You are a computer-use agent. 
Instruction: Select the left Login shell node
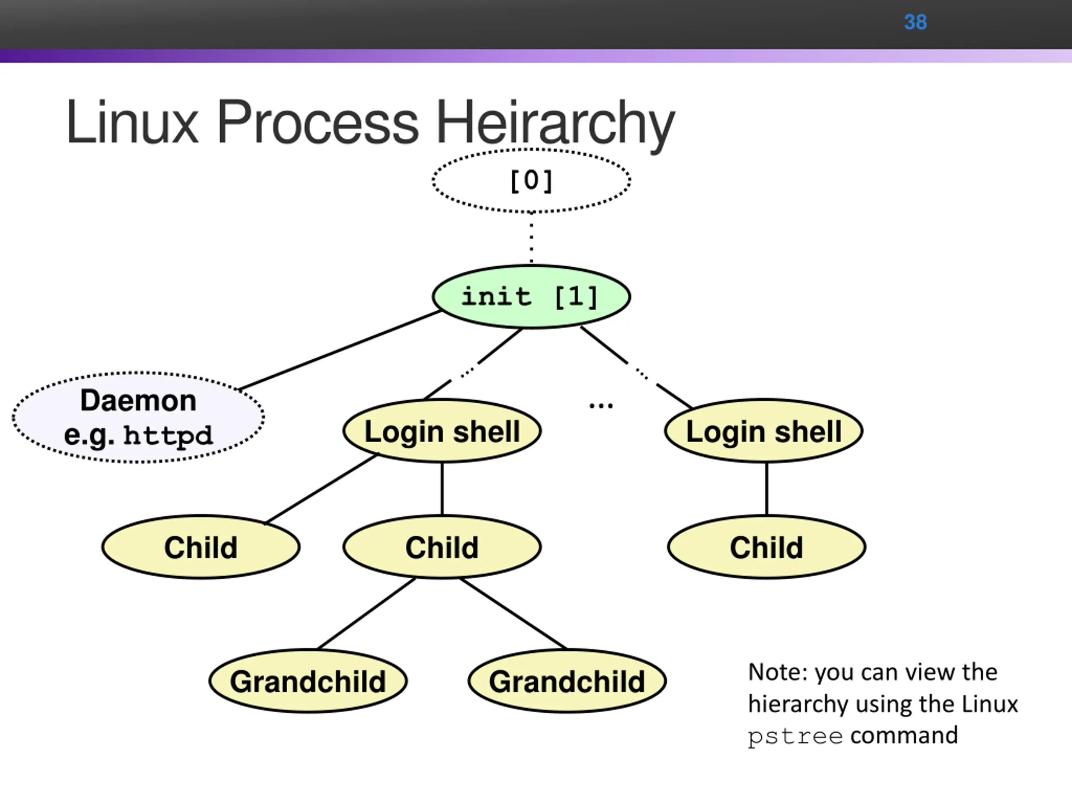441,431
